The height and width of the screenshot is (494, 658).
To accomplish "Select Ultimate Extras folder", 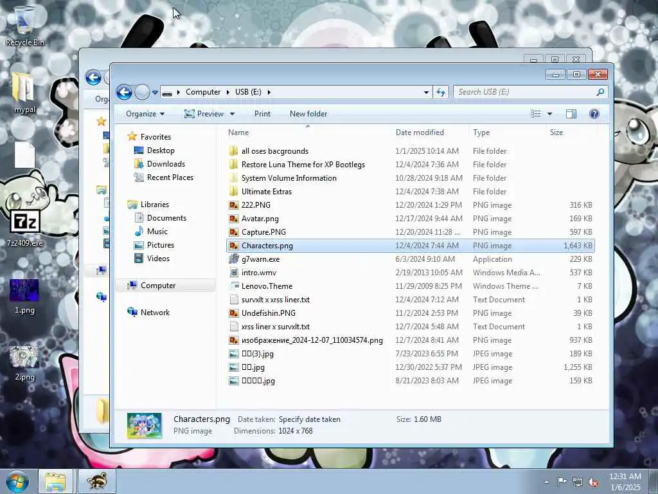I will click(x=267, y=192).
